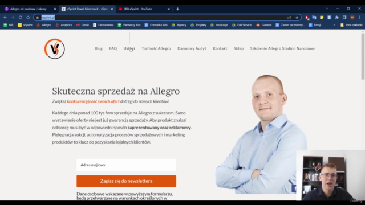
Task: Open the Inne zakładki bookmarks folder
Action: tap(351, 25)
